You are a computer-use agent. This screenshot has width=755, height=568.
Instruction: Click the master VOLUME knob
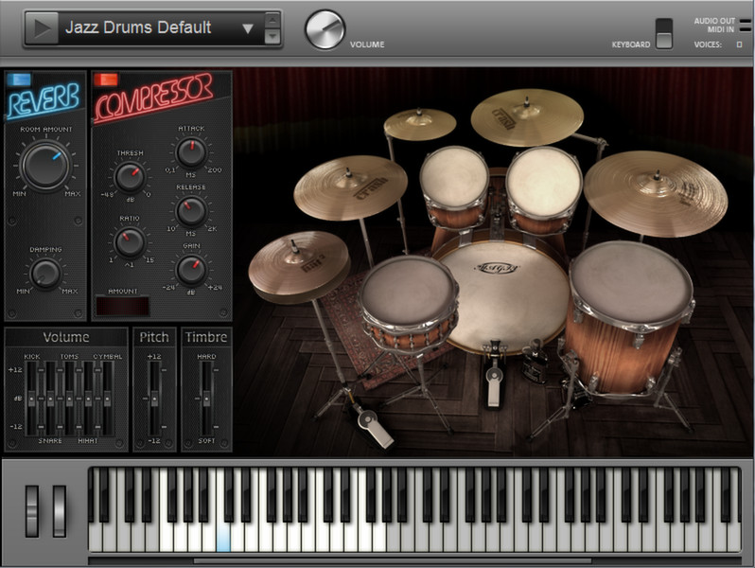click(x=325, y=30)
